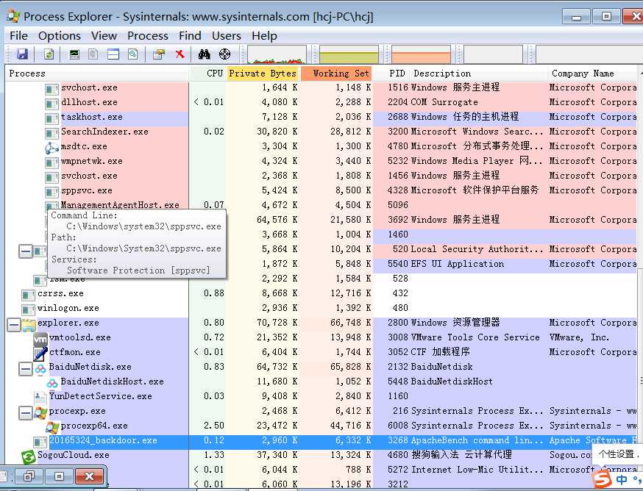Click the 'COM Surrogate' description cell
The image size is (643, 491).
click(444, 104)
